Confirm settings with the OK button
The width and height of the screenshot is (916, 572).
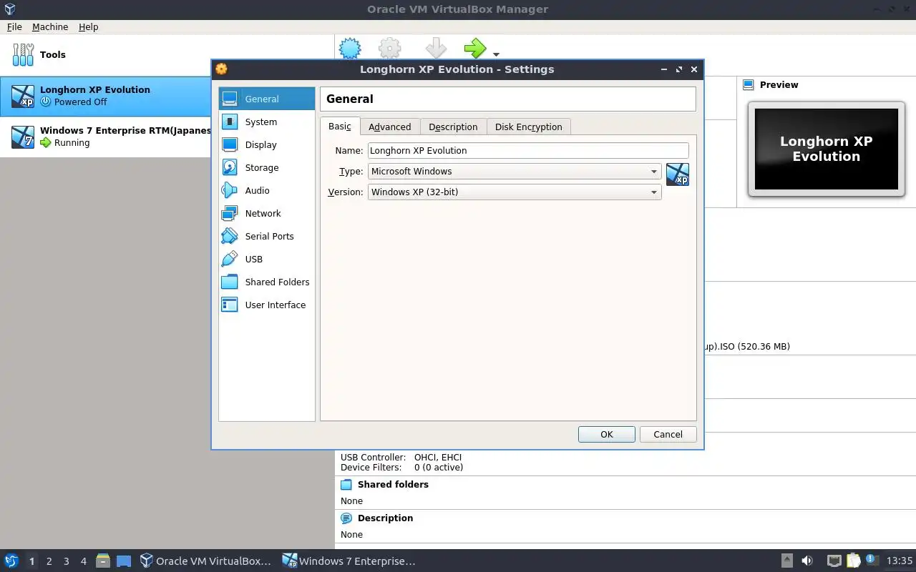pyautogui.click(x=607, y=434)
